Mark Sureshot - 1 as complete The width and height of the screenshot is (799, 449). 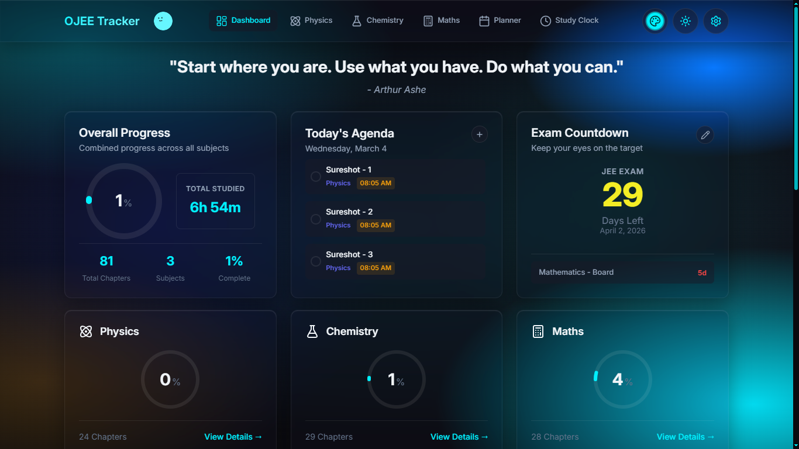[x=315, y=176]
